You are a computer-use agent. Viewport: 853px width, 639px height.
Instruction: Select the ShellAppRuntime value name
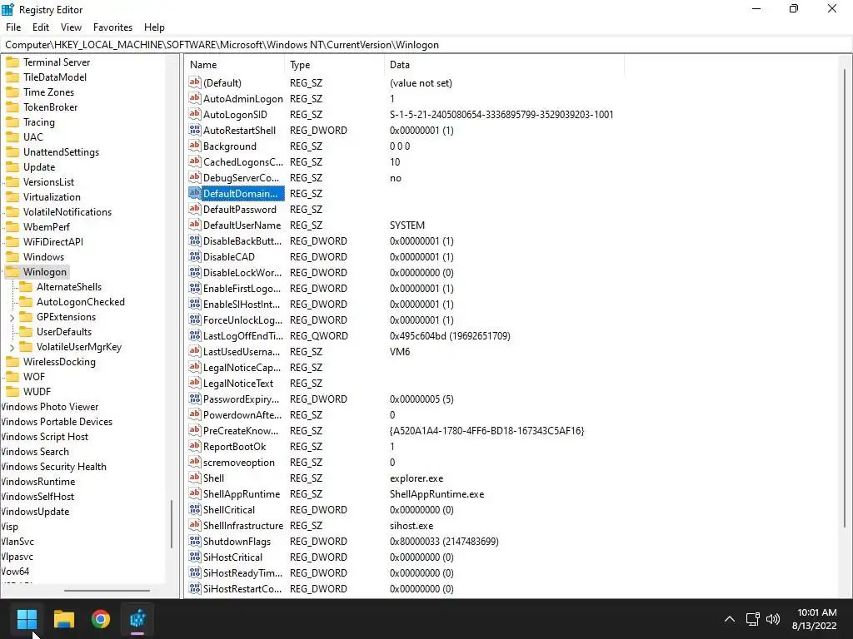click(x=242, y=494)
